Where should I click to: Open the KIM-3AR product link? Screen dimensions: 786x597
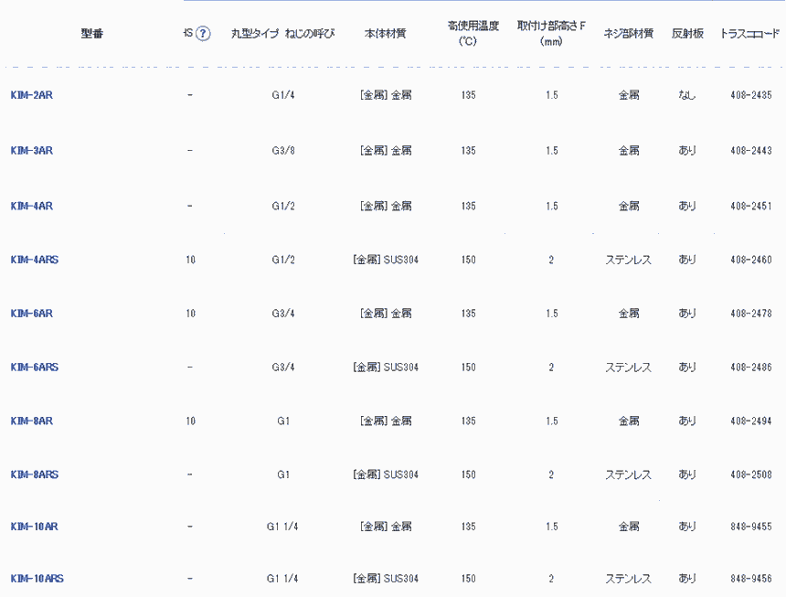[31, 151]
